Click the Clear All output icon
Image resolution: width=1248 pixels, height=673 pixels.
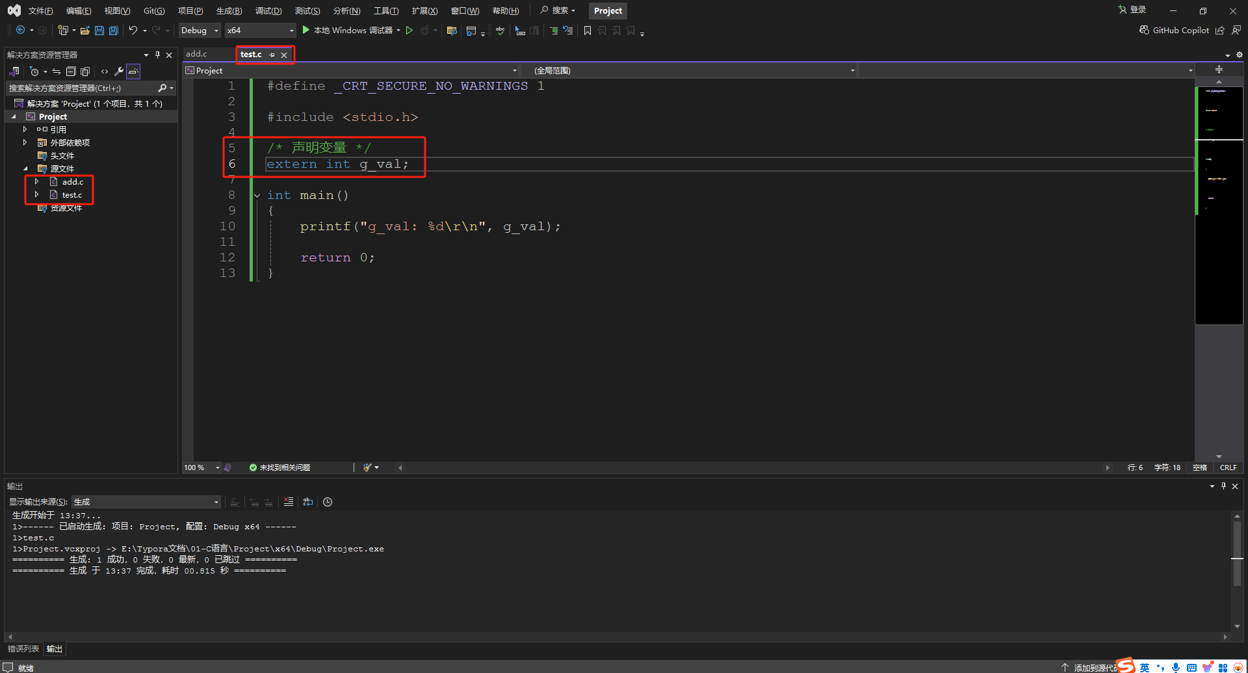289,502
